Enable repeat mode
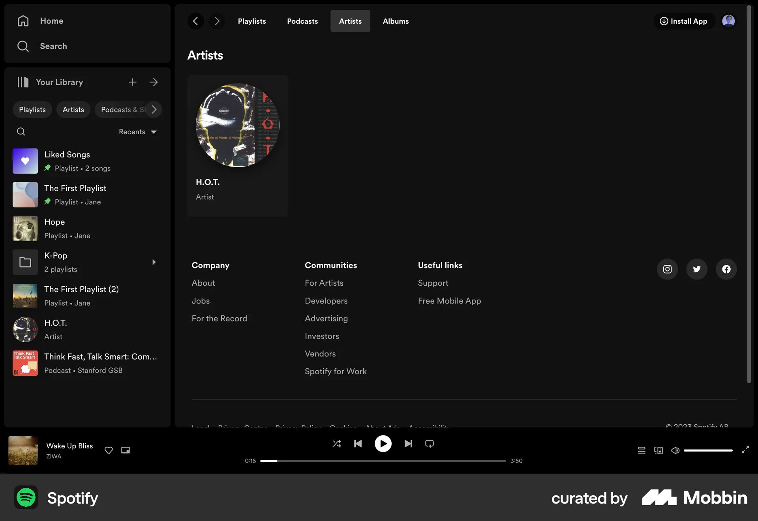Image resolution: width=758 pixels, height=521 pixels. pos(430,444)
